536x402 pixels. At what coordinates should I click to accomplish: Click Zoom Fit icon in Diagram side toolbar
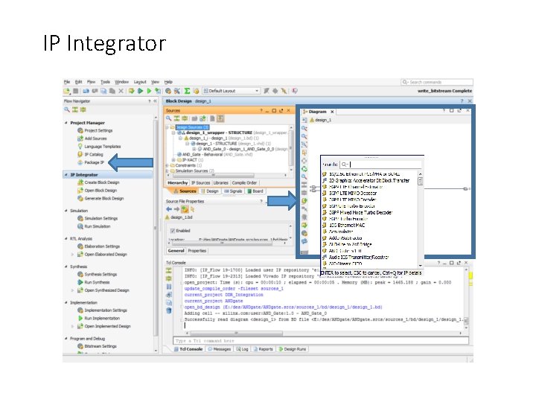coord(304,144)
